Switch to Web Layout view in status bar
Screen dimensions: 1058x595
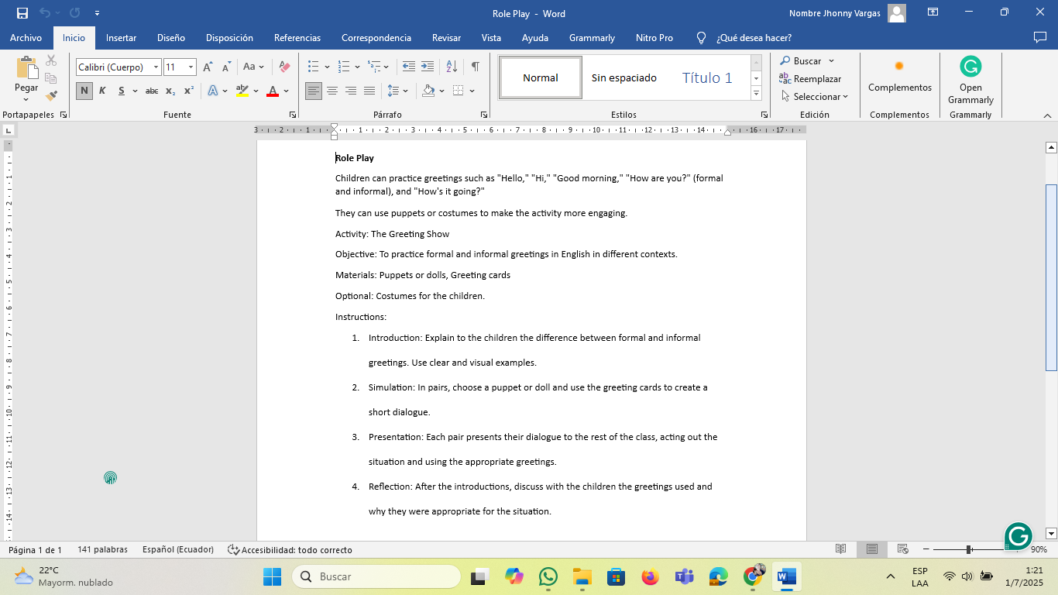pyautogui.click(x=902, y=549)
